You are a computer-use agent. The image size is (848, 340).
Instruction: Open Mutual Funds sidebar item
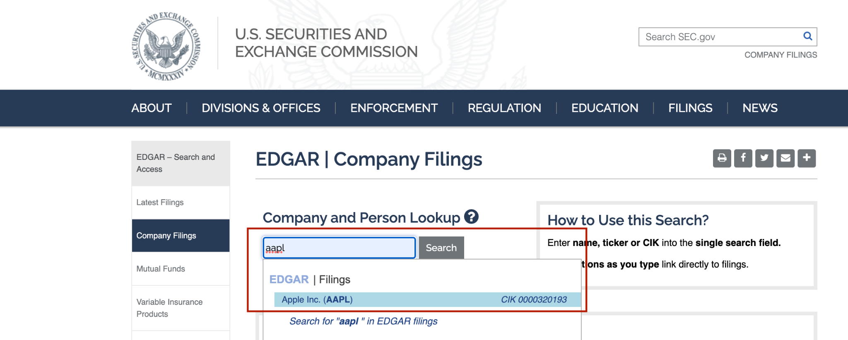coord(161,269)
